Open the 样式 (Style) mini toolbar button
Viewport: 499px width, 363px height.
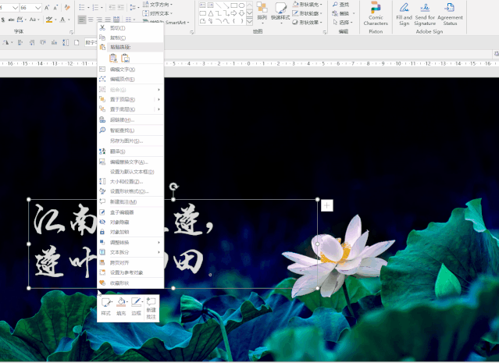(x=106, y=307)
